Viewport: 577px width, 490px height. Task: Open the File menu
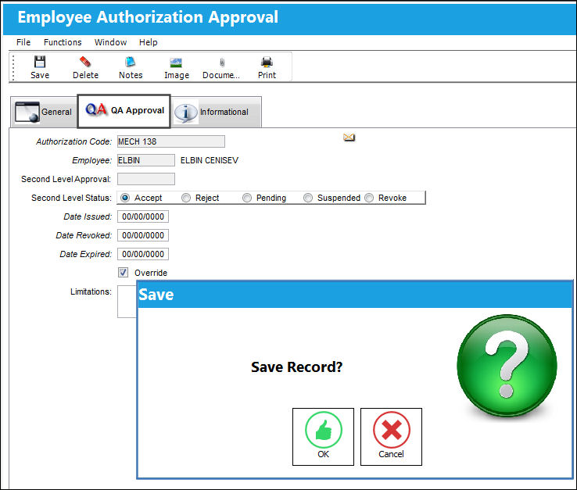[23, 42]
